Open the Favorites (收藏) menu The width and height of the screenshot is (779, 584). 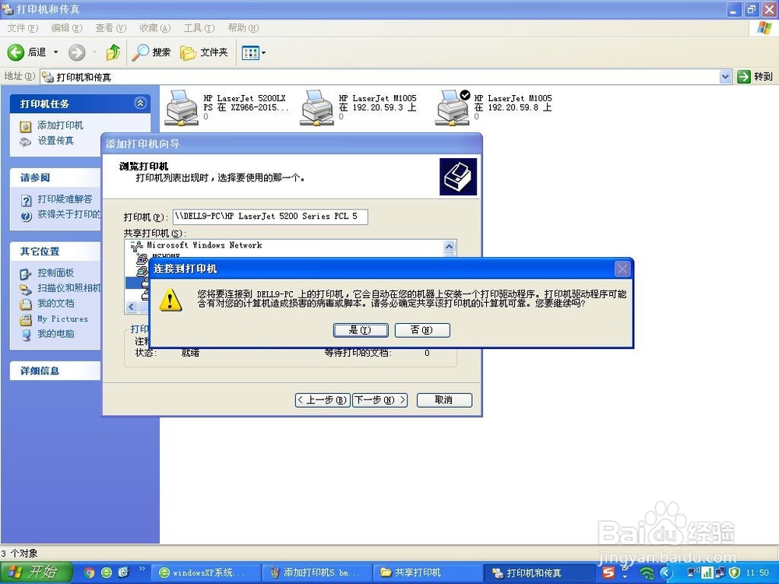pyautogui.click(x=155, y=28)
